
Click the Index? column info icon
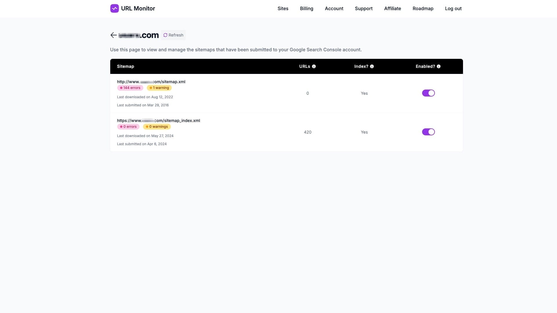(x=372, y=66)
